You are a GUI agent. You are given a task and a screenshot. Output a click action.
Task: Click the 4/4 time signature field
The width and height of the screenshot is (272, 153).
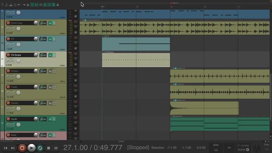[229, 147]
